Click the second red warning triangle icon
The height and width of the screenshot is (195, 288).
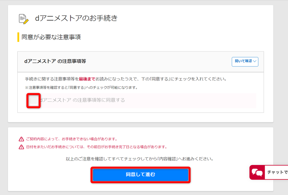[x=21, y=147]
